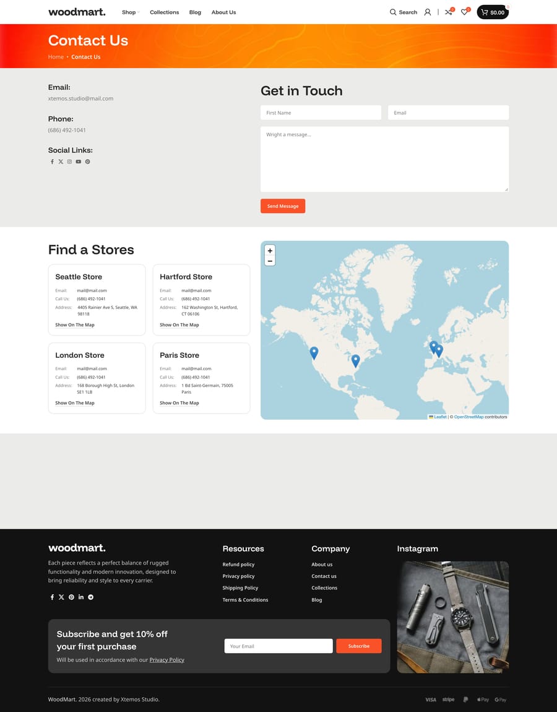The height and width of the screenshot is (712, 557).
Task: Open the Leaflet attribution link
Action: click(438, 417)
